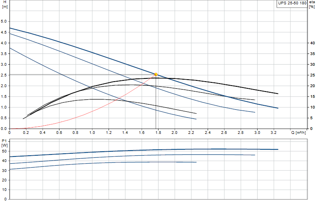Click the 25 tick on eta axis
The height and width of the screenshot is (206, 317).
tap(313, 75)
